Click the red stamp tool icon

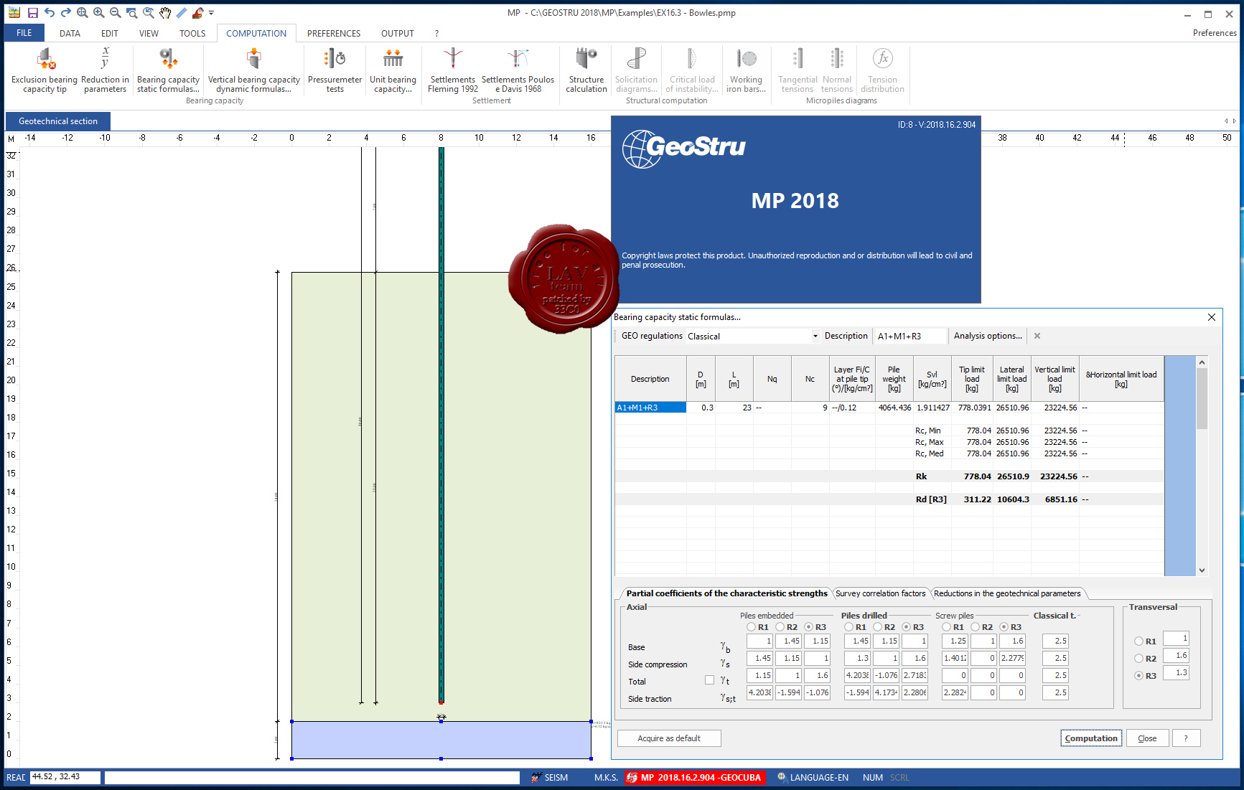tap(197, 13)
